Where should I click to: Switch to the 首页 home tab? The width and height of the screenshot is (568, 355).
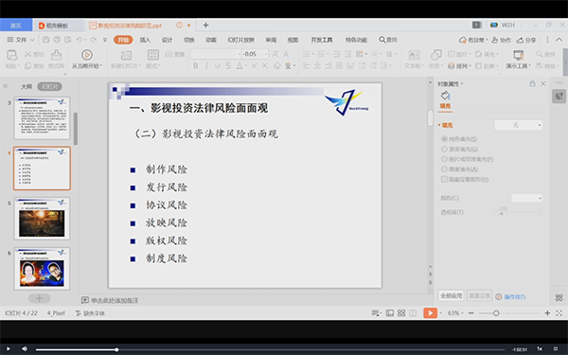16,26
